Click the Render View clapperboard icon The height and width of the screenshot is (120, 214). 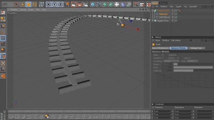[74, 4]
